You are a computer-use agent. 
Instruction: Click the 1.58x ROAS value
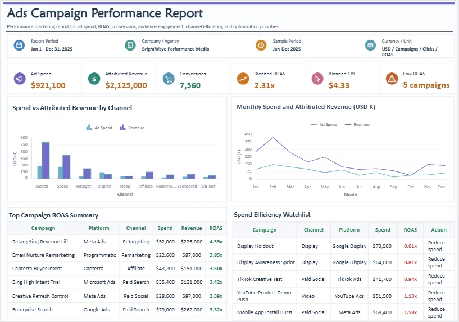(x=411, y=312)
